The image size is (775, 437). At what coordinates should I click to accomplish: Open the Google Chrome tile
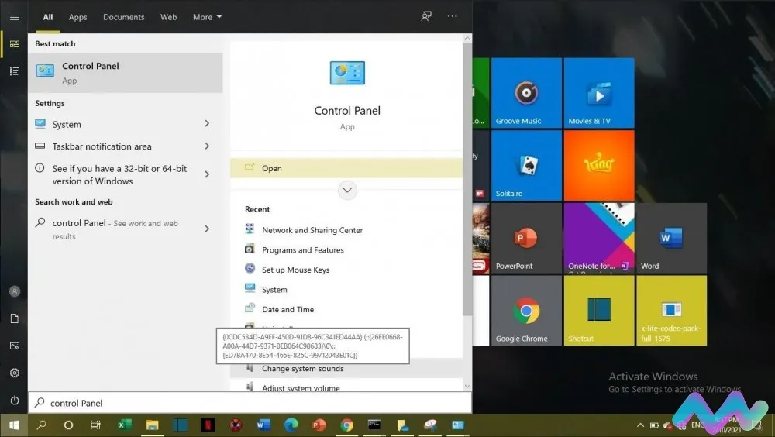pyautogui.click(x=526, y=311)
